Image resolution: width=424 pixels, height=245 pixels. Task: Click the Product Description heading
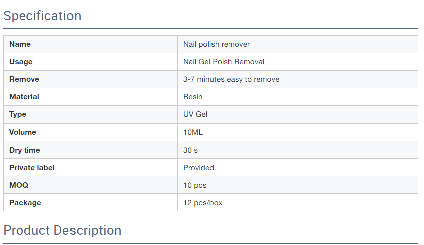(62, 231)
